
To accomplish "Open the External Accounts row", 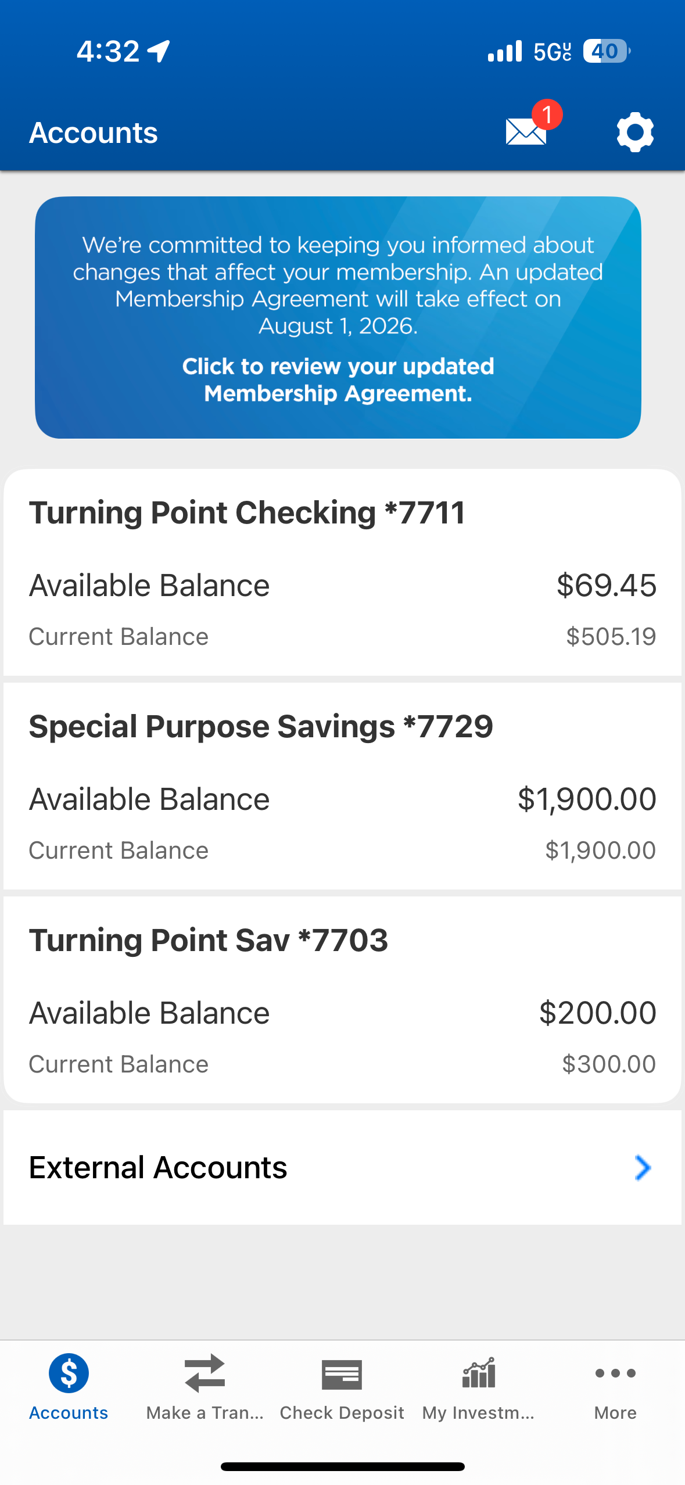I will [x=342, y=1168].
